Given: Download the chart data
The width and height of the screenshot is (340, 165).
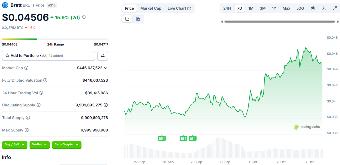Looking at the screenshot, I should pyautogui.click(x=324, y=8).
